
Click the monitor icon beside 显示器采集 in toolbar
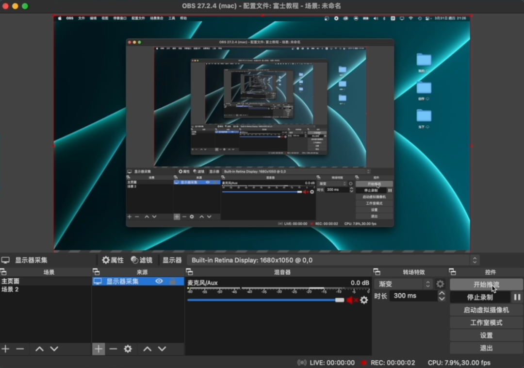click(x=5, y=260)
